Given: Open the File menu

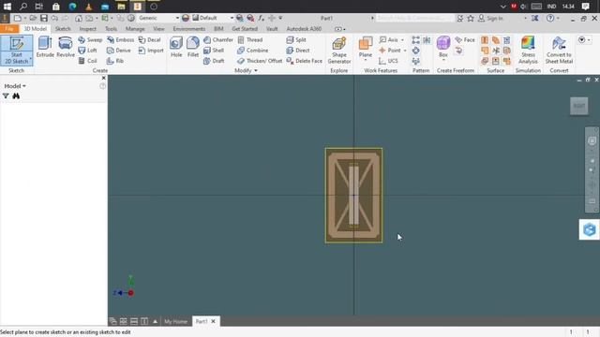Looking at the screenshot, I should 9,29.
